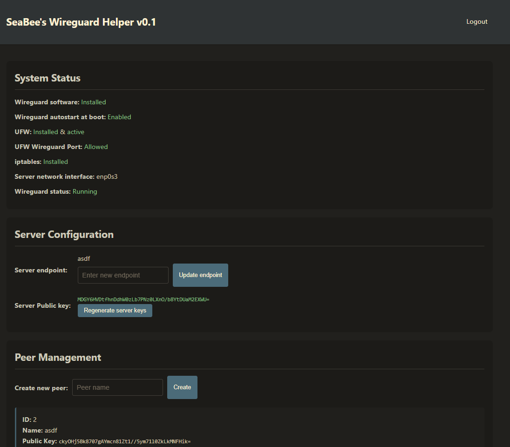Image resolution: width=510 pixels, height=447 pixels.
Task: Click the iptables Installed status text
Action: (55, 162)
